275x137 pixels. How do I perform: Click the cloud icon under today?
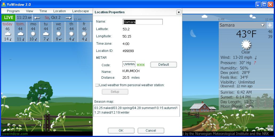click(7, 34)
